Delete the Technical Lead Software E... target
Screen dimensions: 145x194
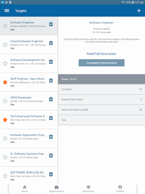(x=51, y=118)
